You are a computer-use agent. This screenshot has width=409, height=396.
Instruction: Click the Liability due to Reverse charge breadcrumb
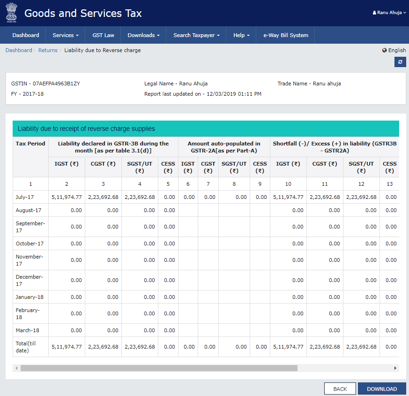click(x=103, y=50)
